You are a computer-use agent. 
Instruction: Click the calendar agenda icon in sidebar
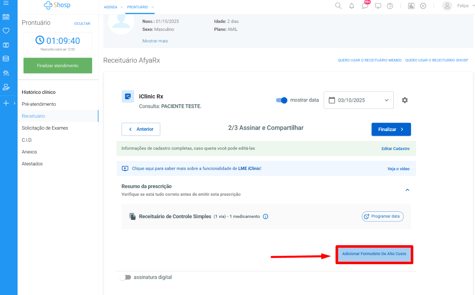coord(6,17)
